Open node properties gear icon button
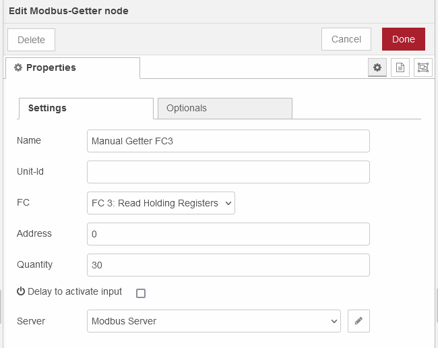The image size is (438, 348). 377,67
